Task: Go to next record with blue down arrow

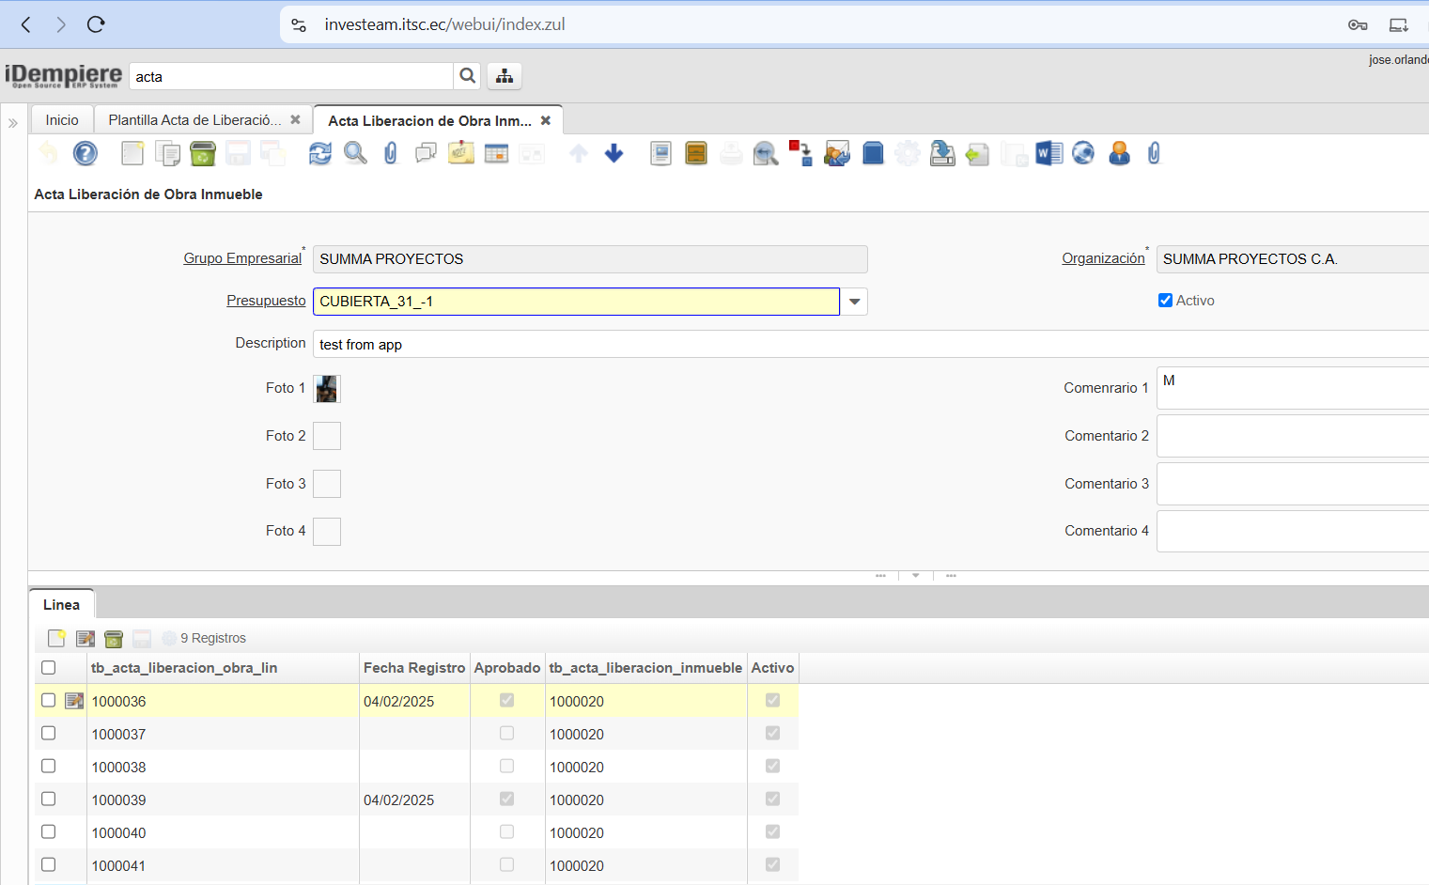Action: tap(614, 153)
